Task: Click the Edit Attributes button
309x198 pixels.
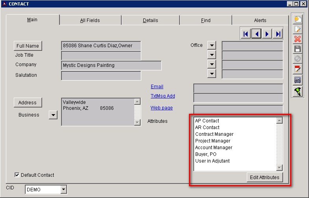Action: click(265, 178)
